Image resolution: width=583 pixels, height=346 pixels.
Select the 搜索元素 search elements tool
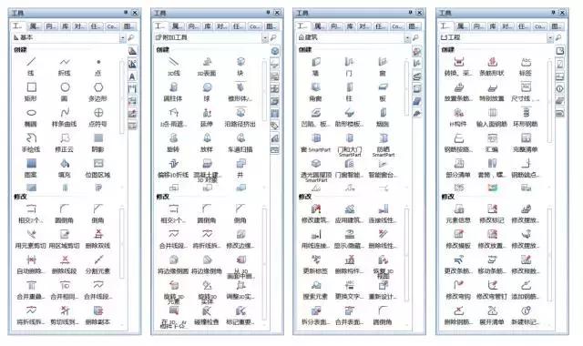[x=316, y=290]
